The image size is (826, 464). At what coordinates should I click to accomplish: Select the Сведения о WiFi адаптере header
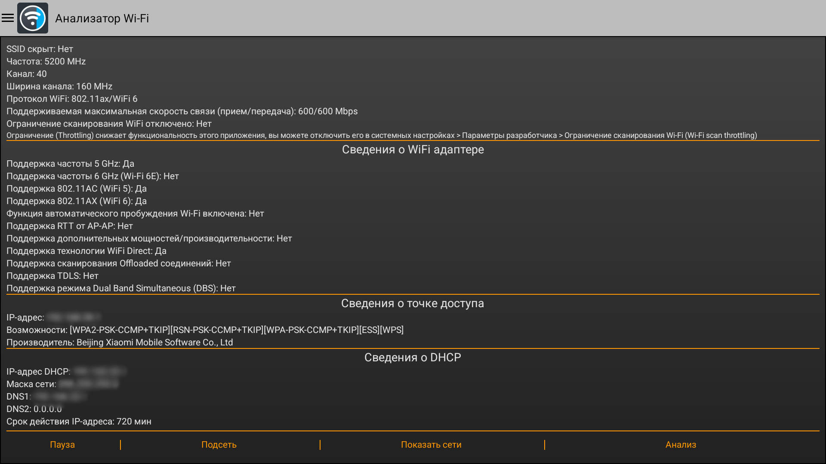click(x=413, y=150)
